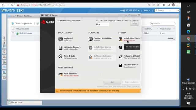Click the Begin Installation button
This screenshot has width=196, height=110.
pyautogui.click(x=131, y=82)
